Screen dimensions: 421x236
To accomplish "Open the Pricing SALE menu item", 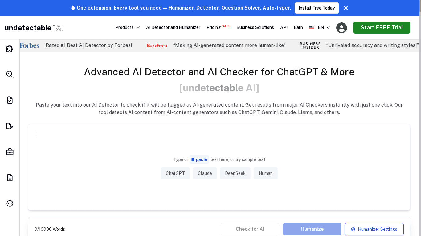I will 219,27.
